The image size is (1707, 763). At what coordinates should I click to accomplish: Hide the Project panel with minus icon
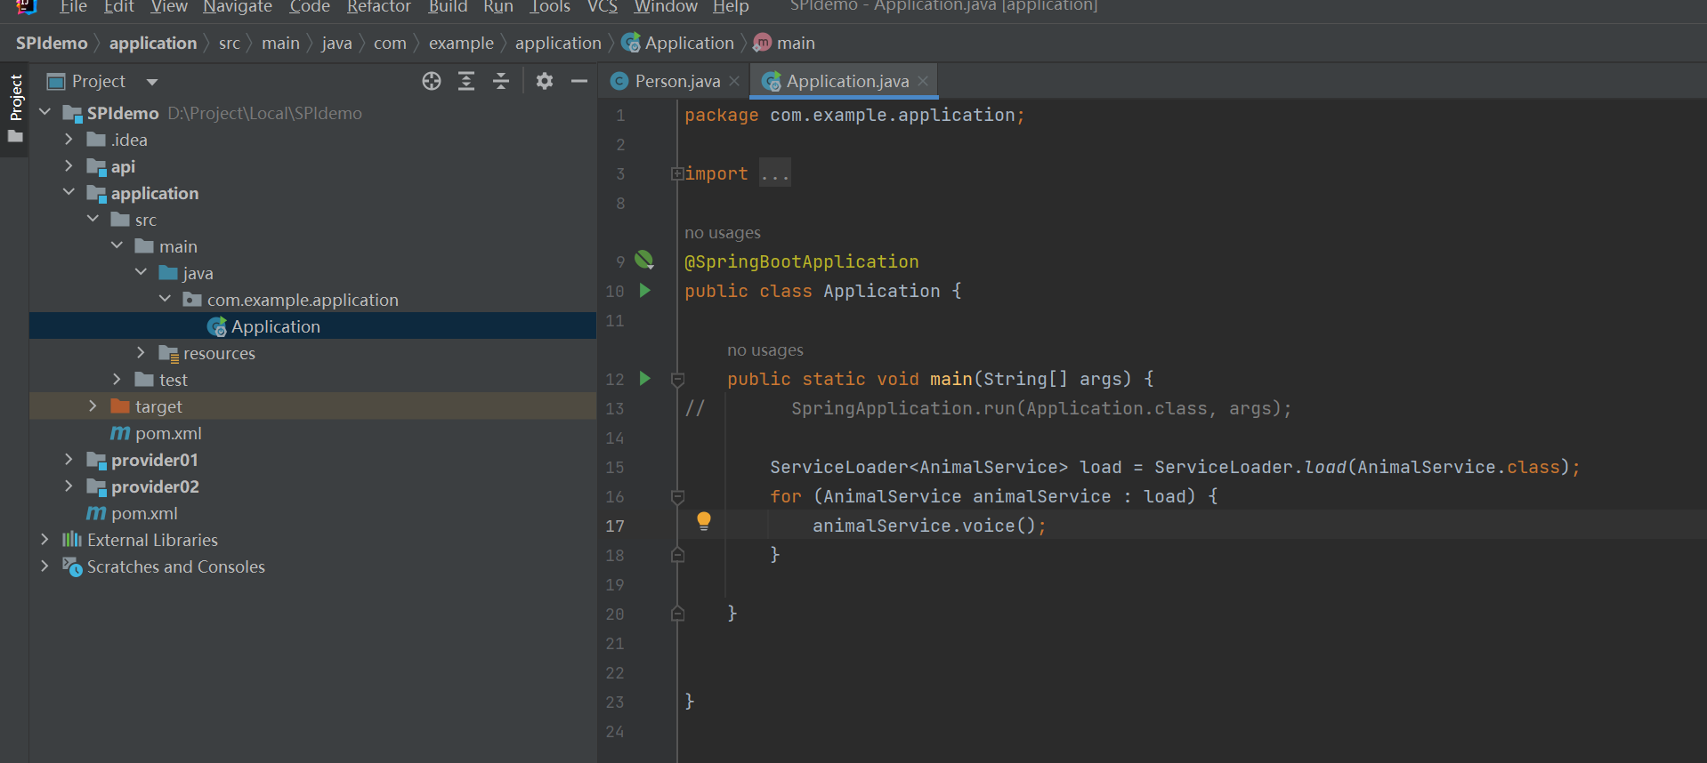(579, 81)
